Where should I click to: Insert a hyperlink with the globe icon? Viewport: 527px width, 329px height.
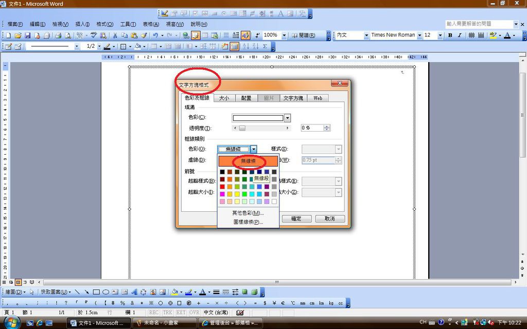coord(186,35)
